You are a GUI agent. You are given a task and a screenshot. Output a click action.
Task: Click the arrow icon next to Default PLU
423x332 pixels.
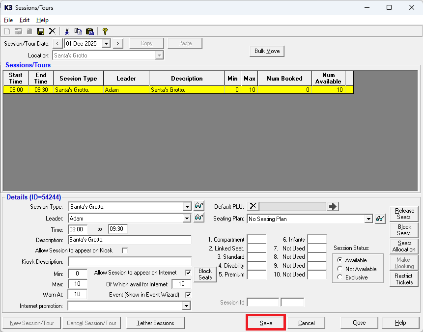click(x=333, y=206)
